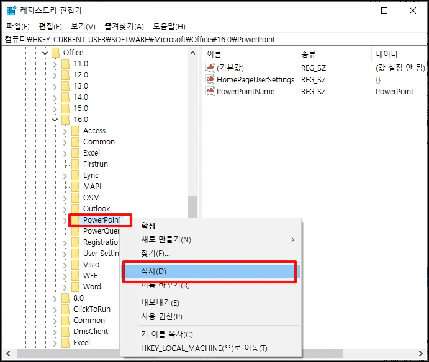Click the Access folder icon
This screenshot has height=362, width=429.
(75, 131)
